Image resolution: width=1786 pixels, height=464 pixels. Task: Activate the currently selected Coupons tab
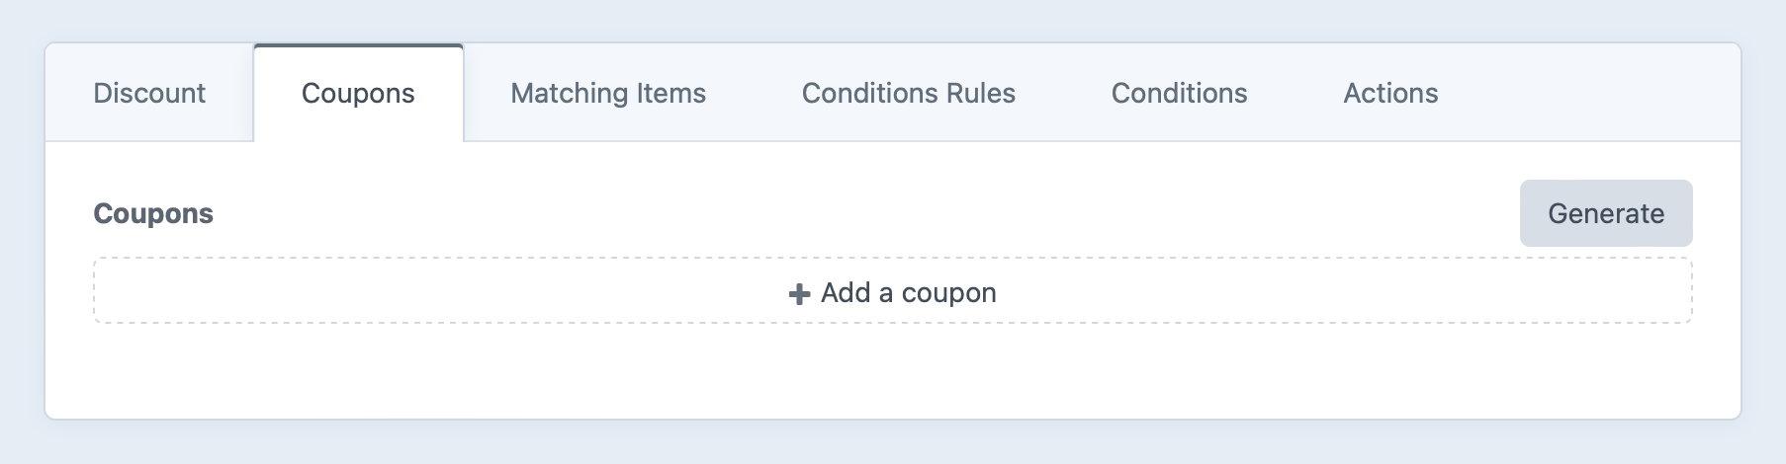coord(358,93)
